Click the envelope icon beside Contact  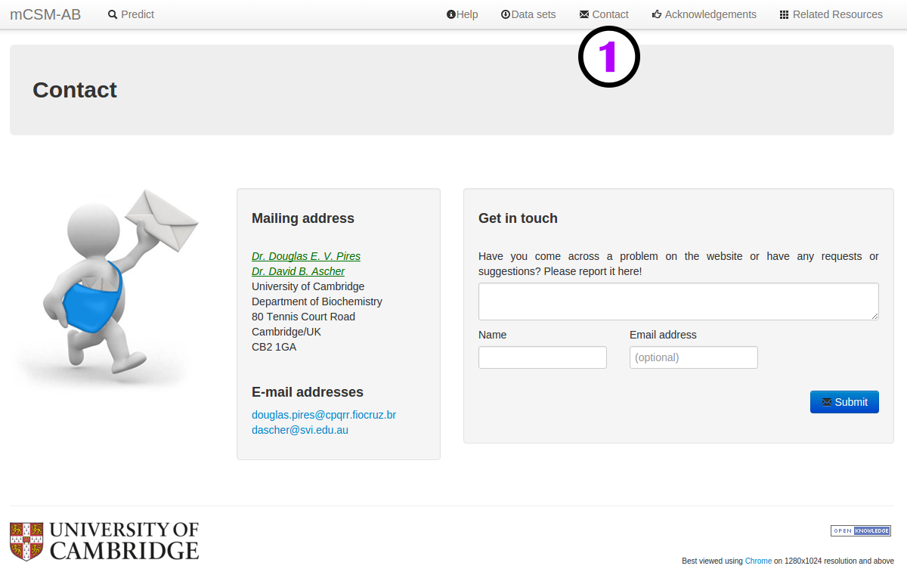tap(584, 14)
